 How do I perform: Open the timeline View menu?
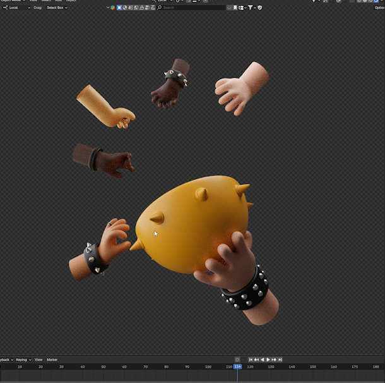tap(38, 360)
